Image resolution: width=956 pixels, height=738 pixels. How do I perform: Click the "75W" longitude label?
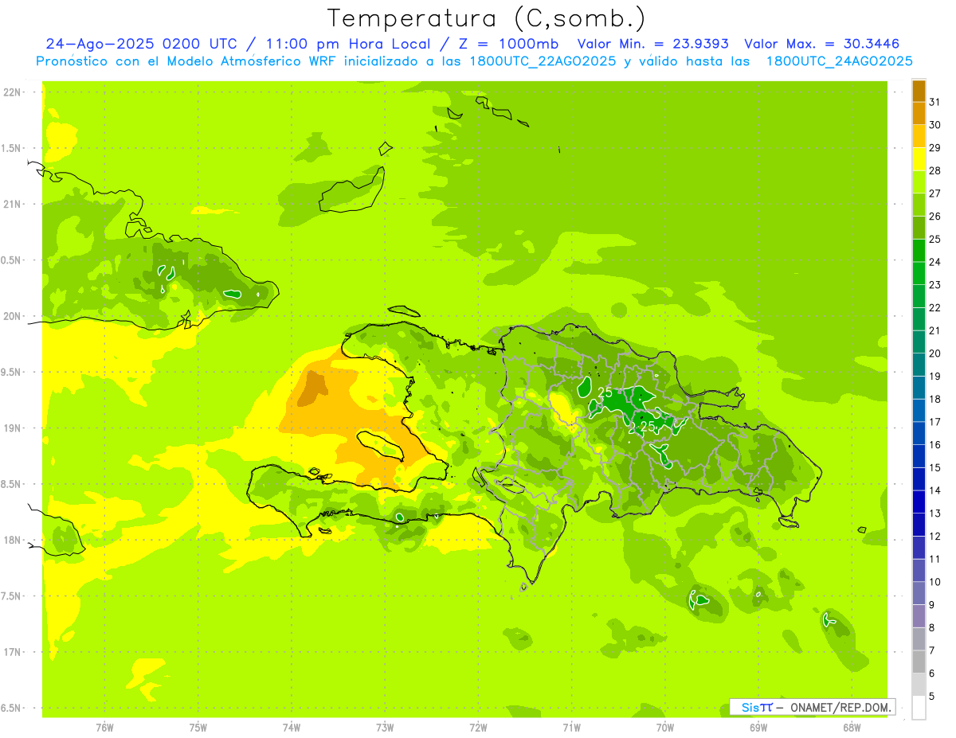198,727
